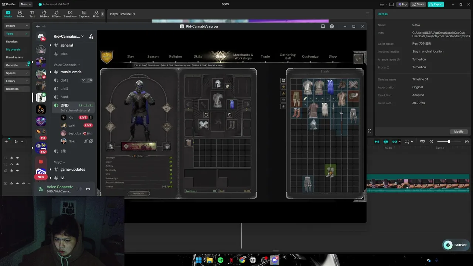Open the Customize tab in the game menu

(310, 57)
